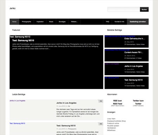Open featured post Test: Samsung NX10 heading
The image size is (158, 135).
(x=23, y=40)
